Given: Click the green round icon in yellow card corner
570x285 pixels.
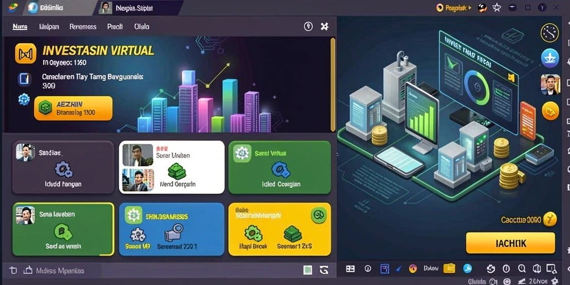Looking at the screenshot, I should click(x=318, y=215).
